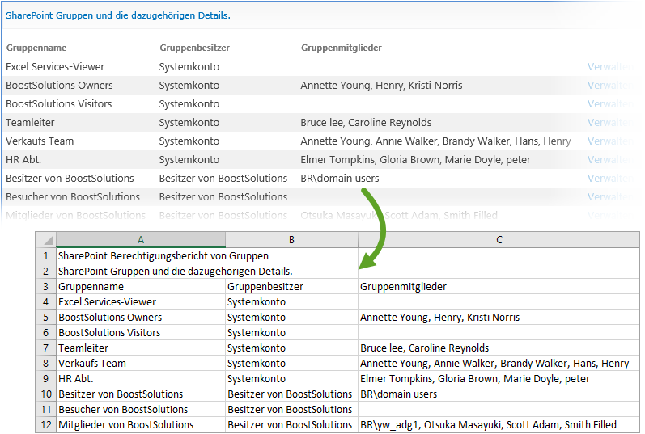Click Verwalten for Besucher von BoostSolutions group
Screen dimensions: 645x434
609,197
